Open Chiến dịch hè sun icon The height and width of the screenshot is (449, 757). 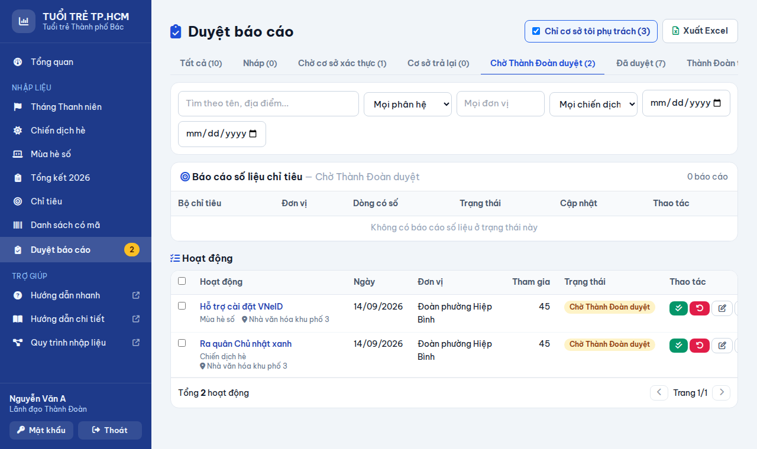pyautogui.click(x=18, y=131)
